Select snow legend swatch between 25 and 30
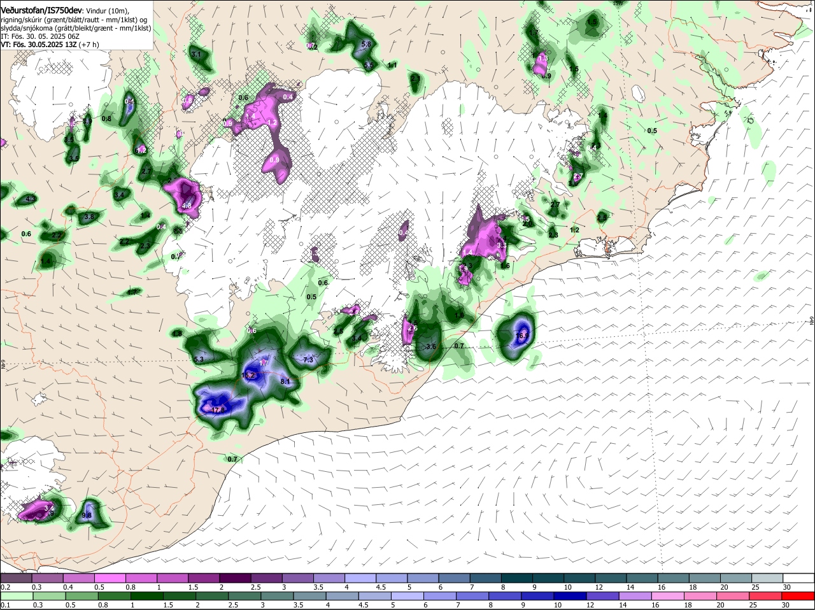The image size is (815, 610). 767,578
